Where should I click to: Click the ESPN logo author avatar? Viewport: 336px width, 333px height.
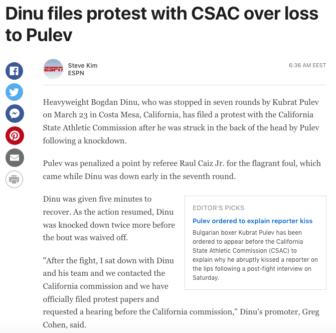click(x=53, y=69)
